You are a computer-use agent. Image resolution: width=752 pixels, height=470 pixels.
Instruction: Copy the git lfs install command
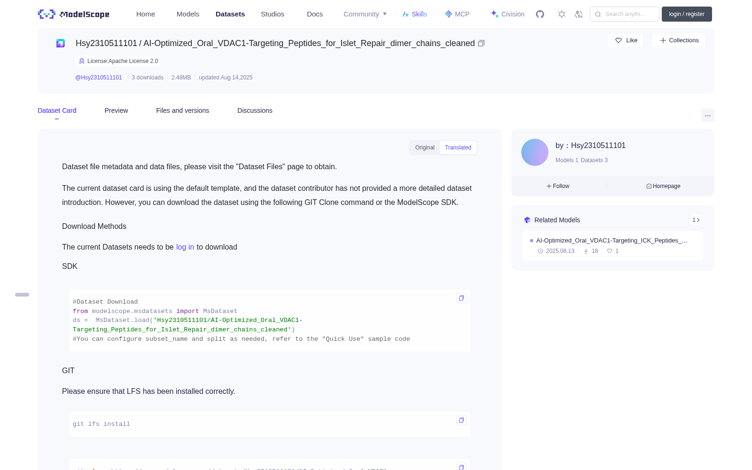(x=462, y=420)
